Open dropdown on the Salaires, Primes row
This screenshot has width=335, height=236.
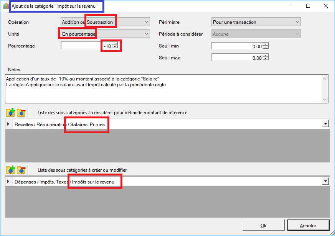[326, 124]
